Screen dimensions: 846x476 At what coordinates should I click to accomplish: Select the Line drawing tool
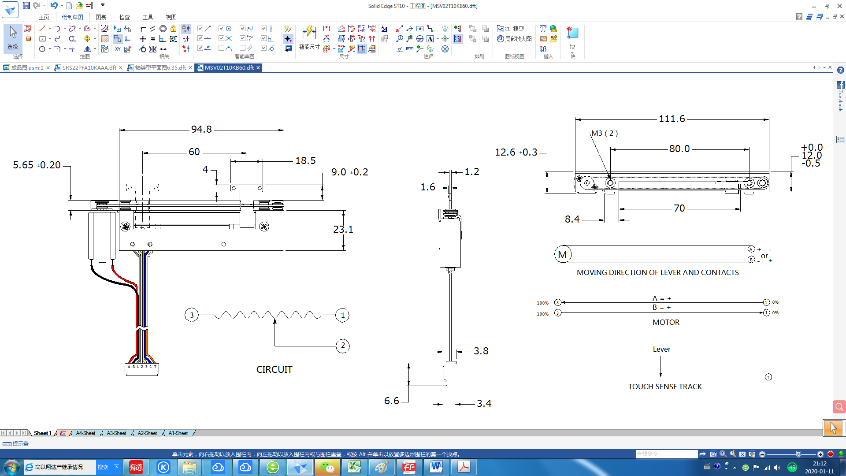pyautogui.click(x=42, y=29)
